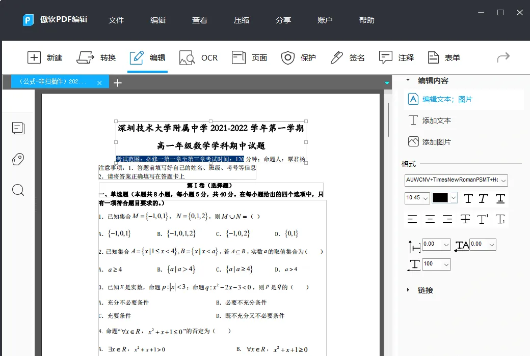
Task: Toggle superscript formatting
Action: [x=483, y=219]
